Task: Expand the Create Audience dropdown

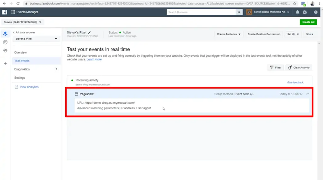Action: click(x=228, y=34)
